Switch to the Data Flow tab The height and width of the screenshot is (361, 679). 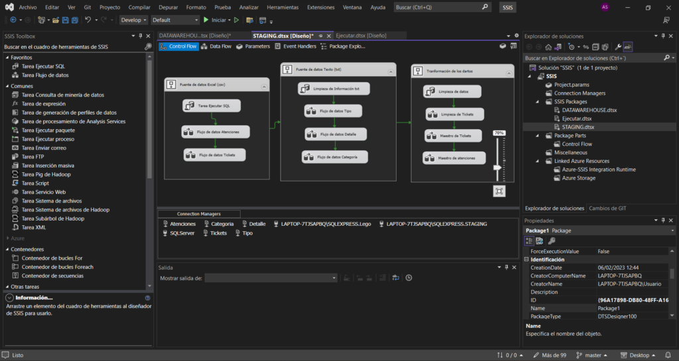point(216,46)
